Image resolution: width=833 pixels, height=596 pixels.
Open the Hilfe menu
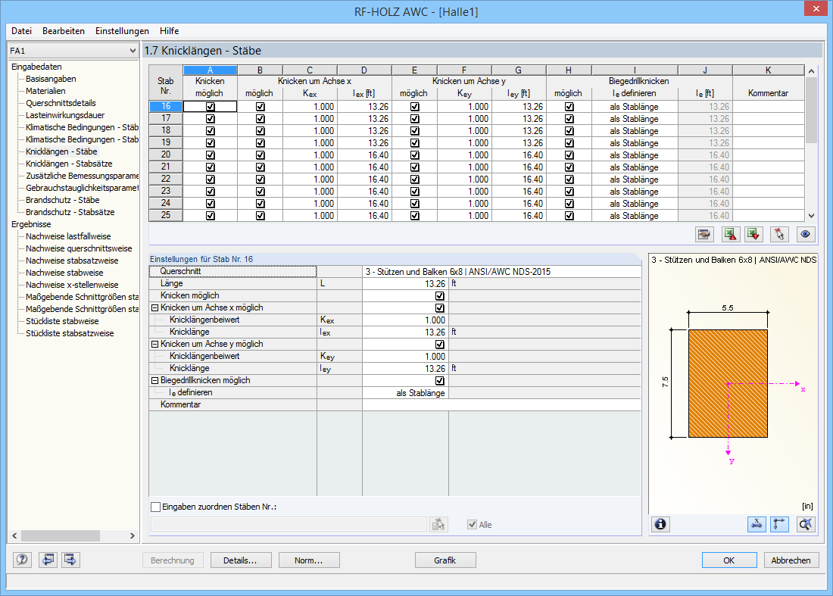click(x=169, y=31)
